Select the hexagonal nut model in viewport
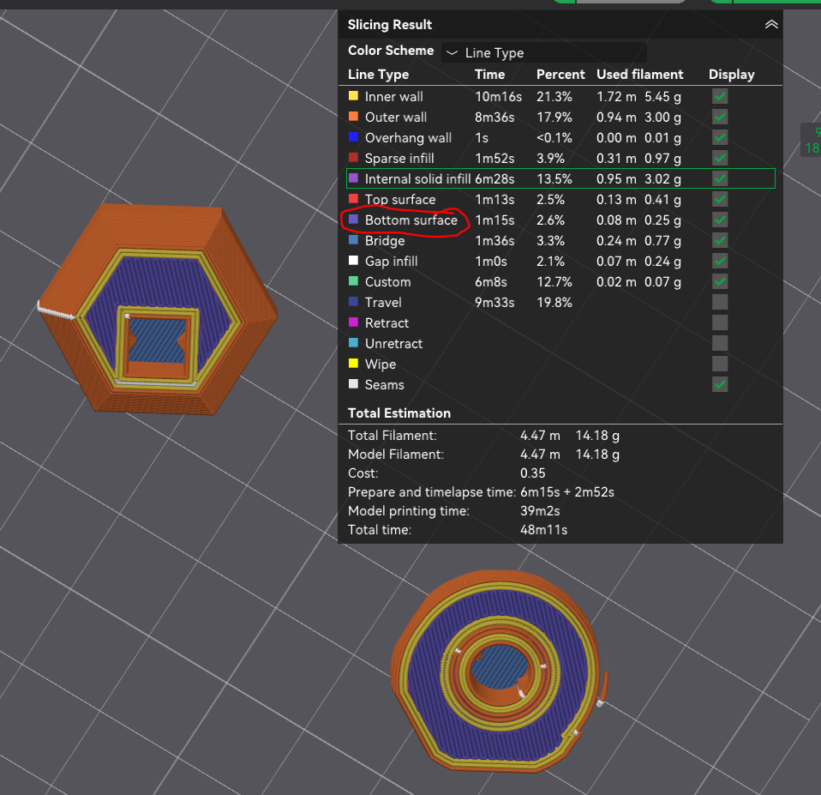The width and height of the screenshot is (821, 795). (x=159, y=310)
